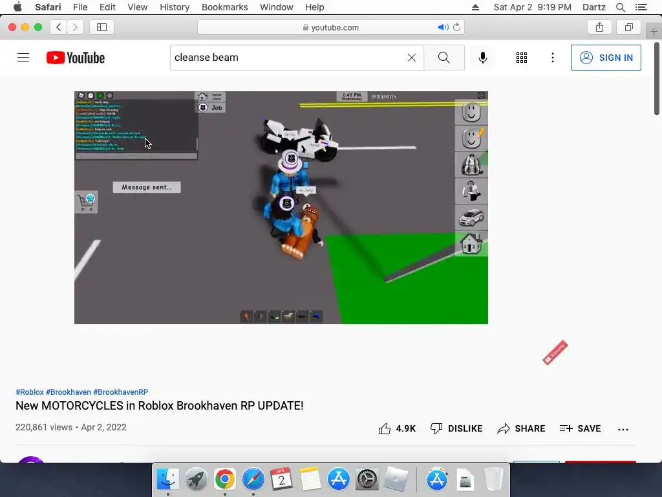662x497 pixels.
Task: Open the View menu
Action: [x=137, y=7]
